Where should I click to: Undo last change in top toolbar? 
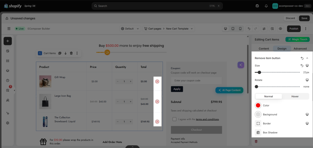[x=249, y=29]
